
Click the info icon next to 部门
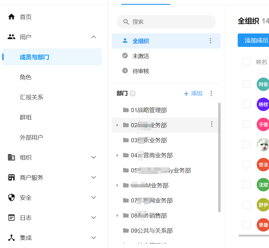point(133,93)
